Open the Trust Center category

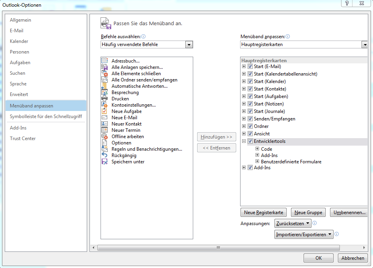46,139
